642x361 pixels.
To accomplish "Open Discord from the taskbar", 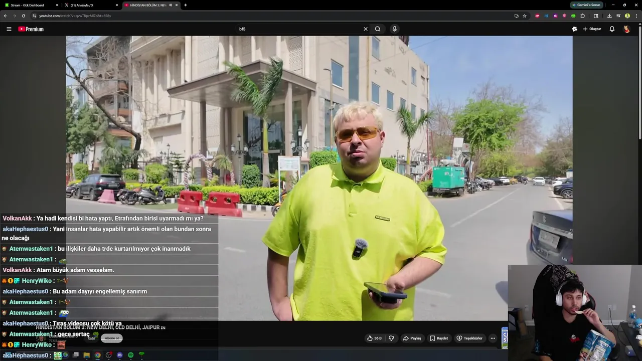I will click(119, 355).
